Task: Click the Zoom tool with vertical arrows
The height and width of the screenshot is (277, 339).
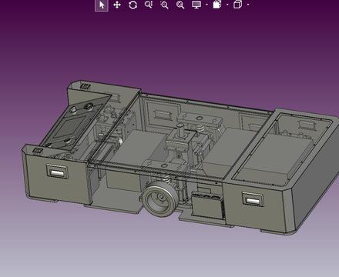Action: 149,5
